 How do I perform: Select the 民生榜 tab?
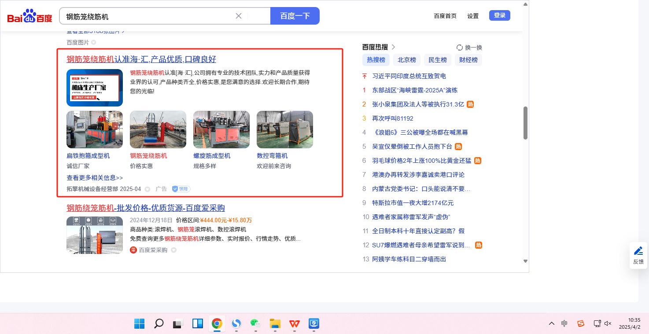coord(438,60)
